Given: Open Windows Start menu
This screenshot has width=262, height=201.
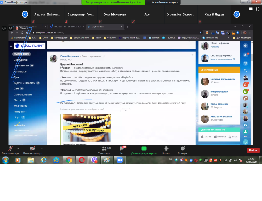Looking at the screenshot, I should pyautogui.click(x=5, y=160).
